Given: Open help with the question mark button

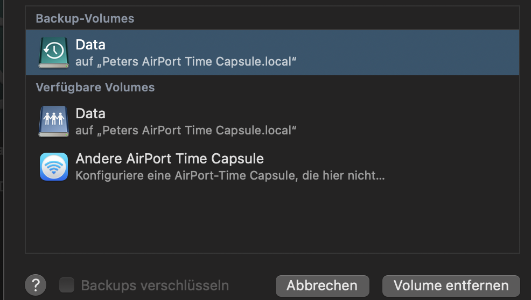Looking at the screenshot, I should tap(36, 285).
